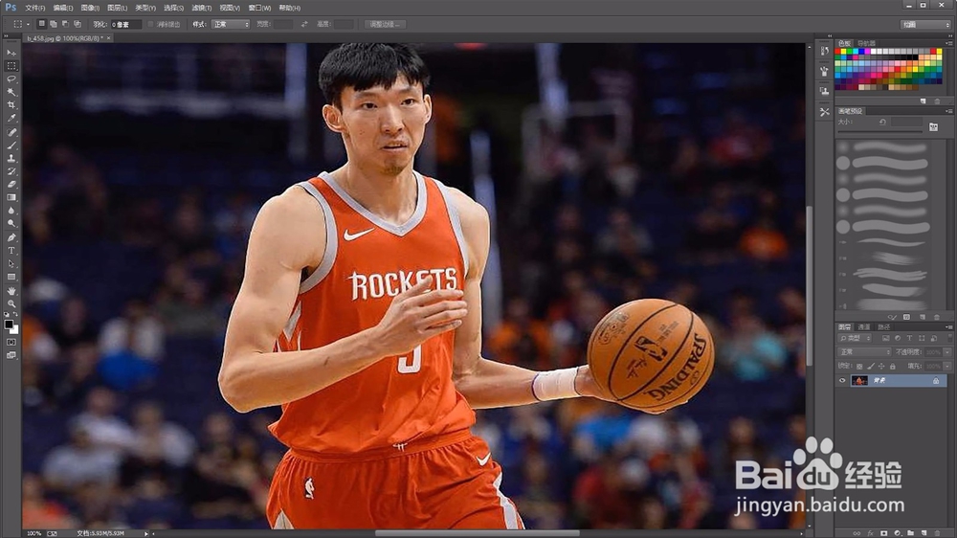This screenshot has height=538, width=957.
Task: Open the Brush panel icon
Action: pos(825,72)
